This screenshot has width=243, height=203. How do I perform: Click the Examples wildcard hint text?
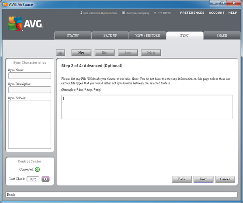[81, 90]
